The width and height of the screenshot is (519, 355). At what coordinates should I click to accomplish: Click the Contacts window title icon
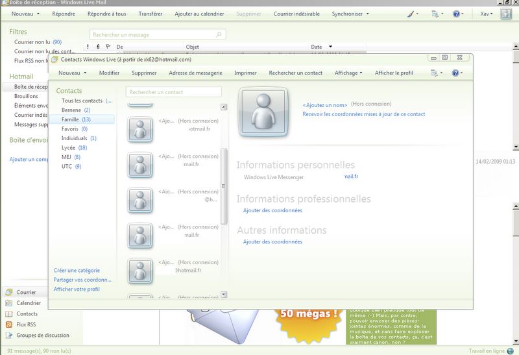click(x=54, y=60)
